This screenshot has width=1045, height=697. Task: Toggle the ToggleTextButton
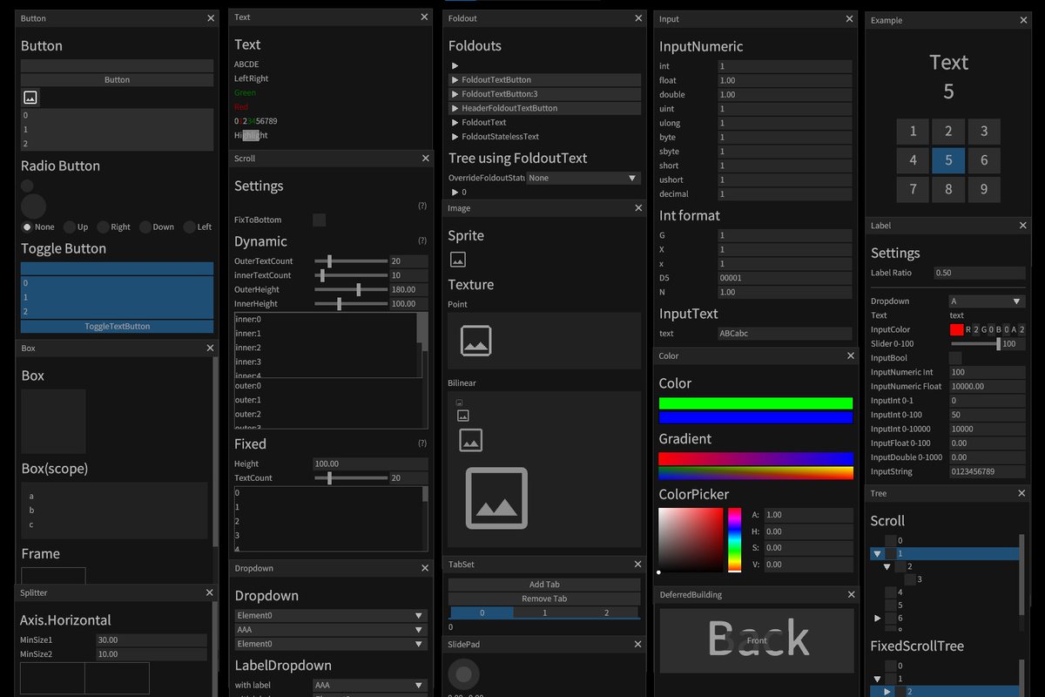[117, 326]
